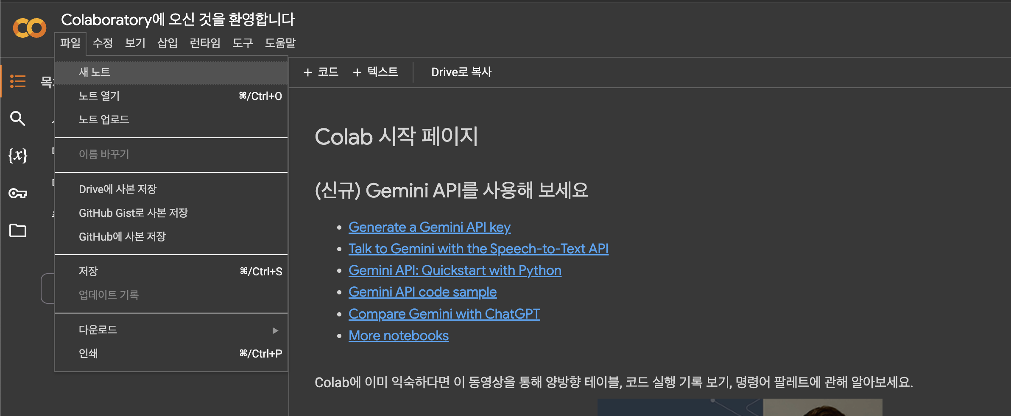Click the Colab CO logo
This screenshot has width=1011, height=416.
pyautogui.click(x=30, y=28)
